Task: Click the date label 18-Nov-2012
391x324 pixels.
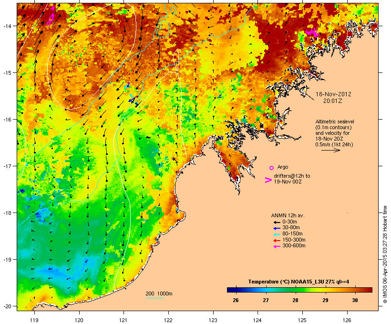Action: coord(333,94)
